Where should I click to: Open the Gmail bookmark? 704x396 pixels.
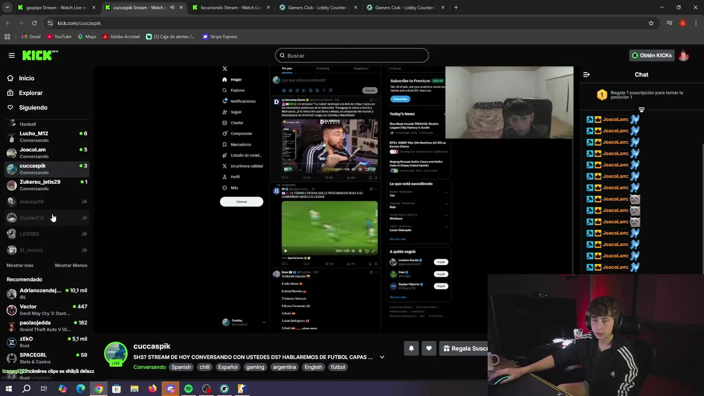[31, 37]
